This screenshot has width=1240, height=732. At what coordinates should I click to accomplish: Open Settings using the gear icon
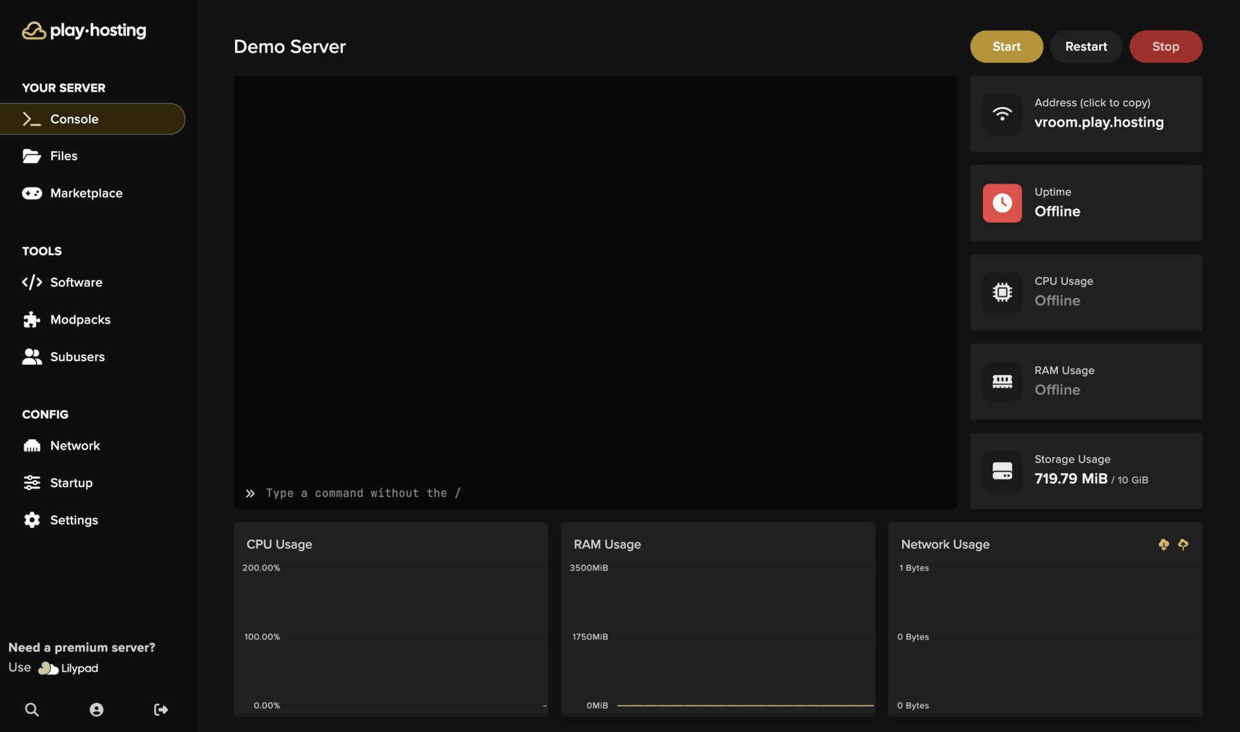click(x=32, y=519)
